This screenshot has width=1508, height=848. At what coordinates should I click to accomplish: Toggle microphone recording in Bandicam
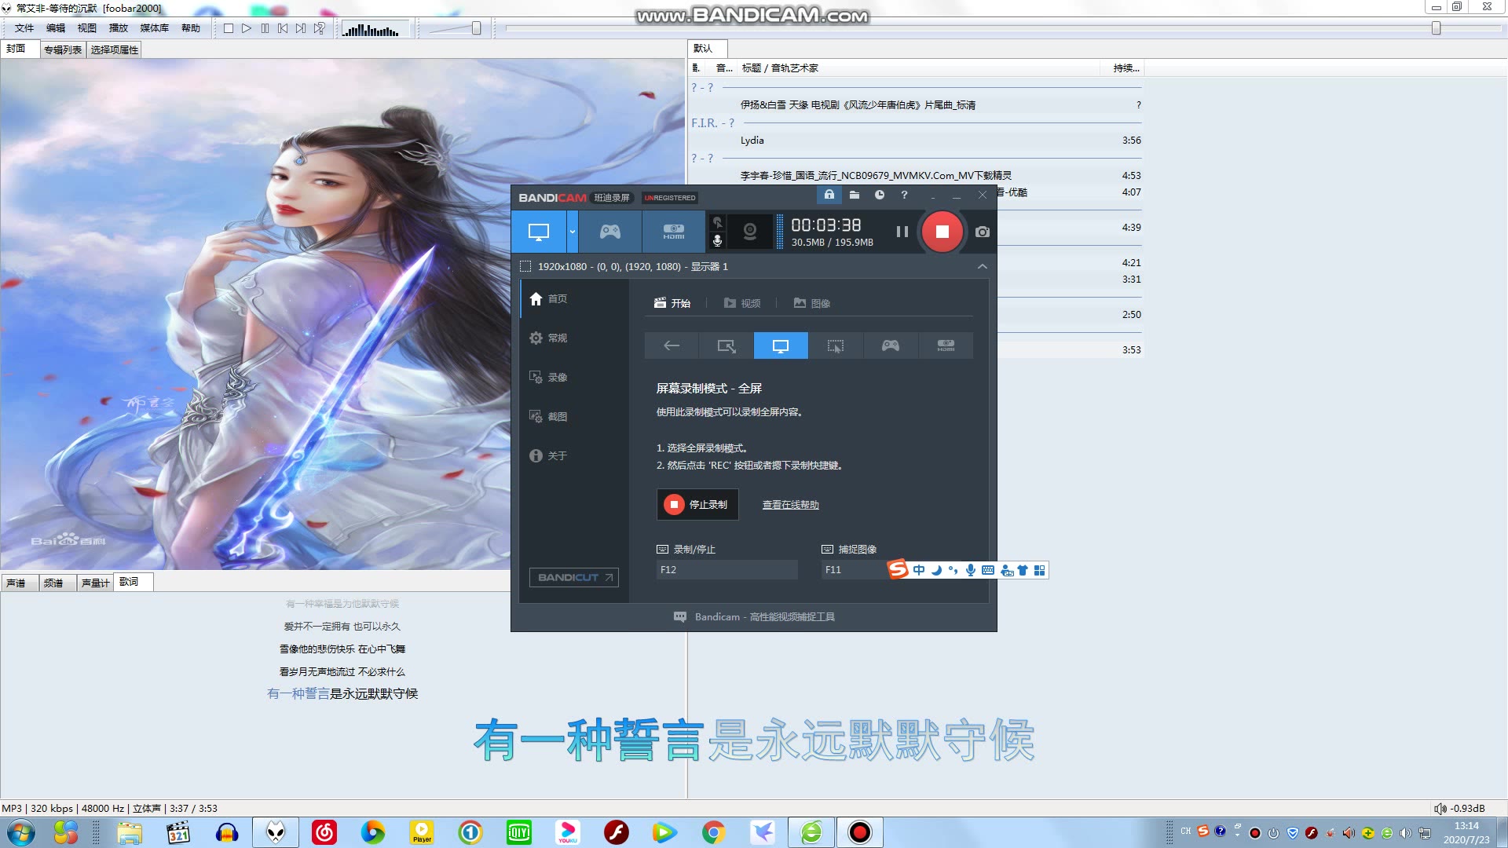point(717,241)
